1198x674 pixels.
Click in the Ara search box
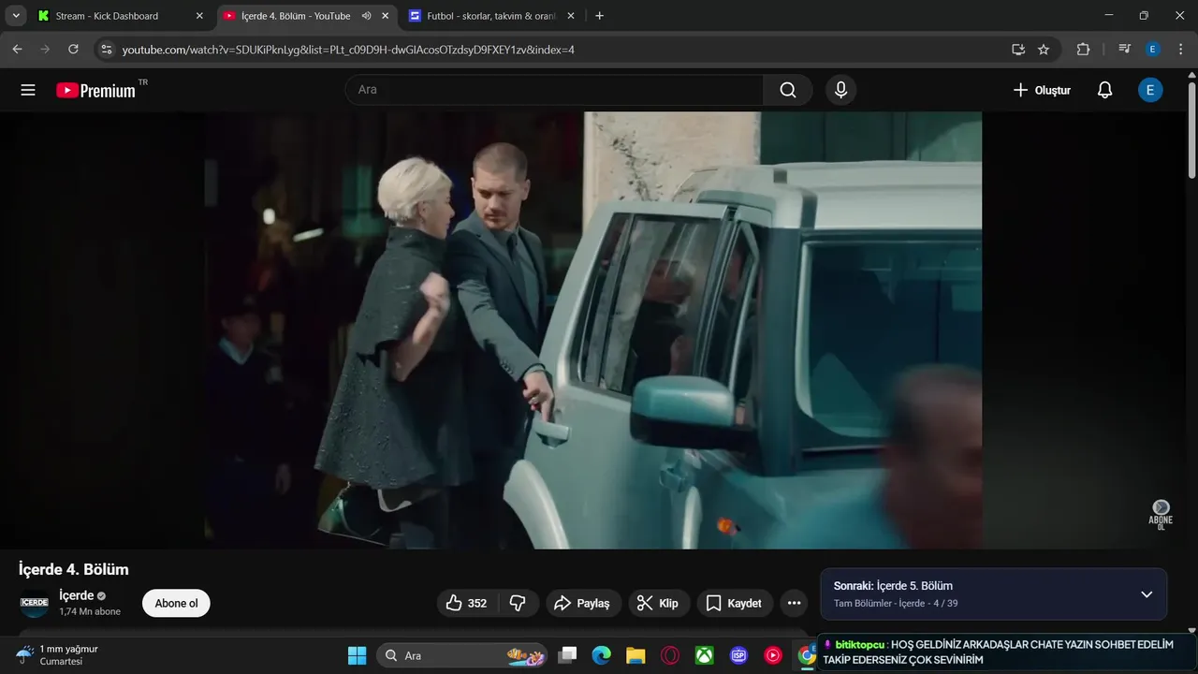click(554, 90)
